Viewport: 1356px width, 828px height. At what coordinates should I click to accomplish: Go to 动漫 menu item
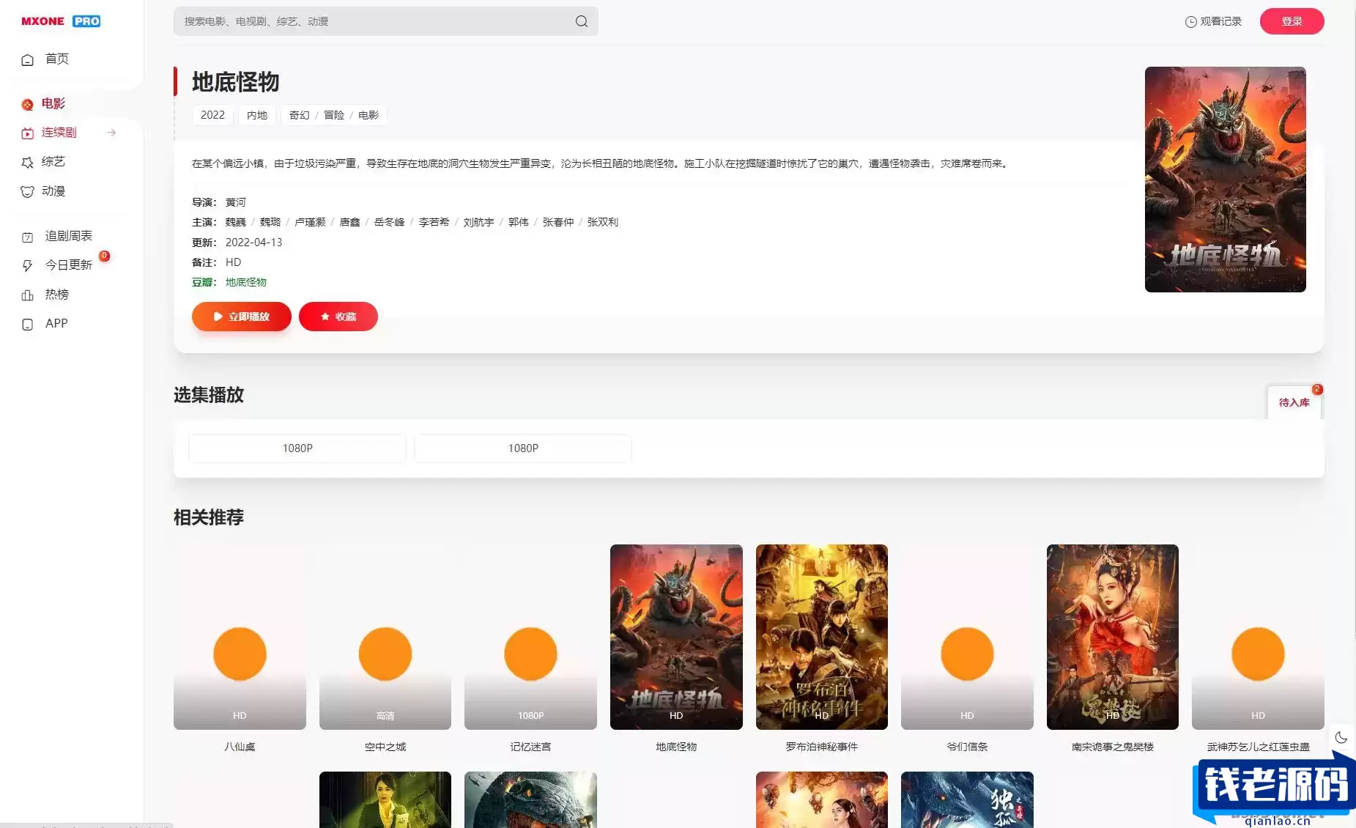[53, 191]
